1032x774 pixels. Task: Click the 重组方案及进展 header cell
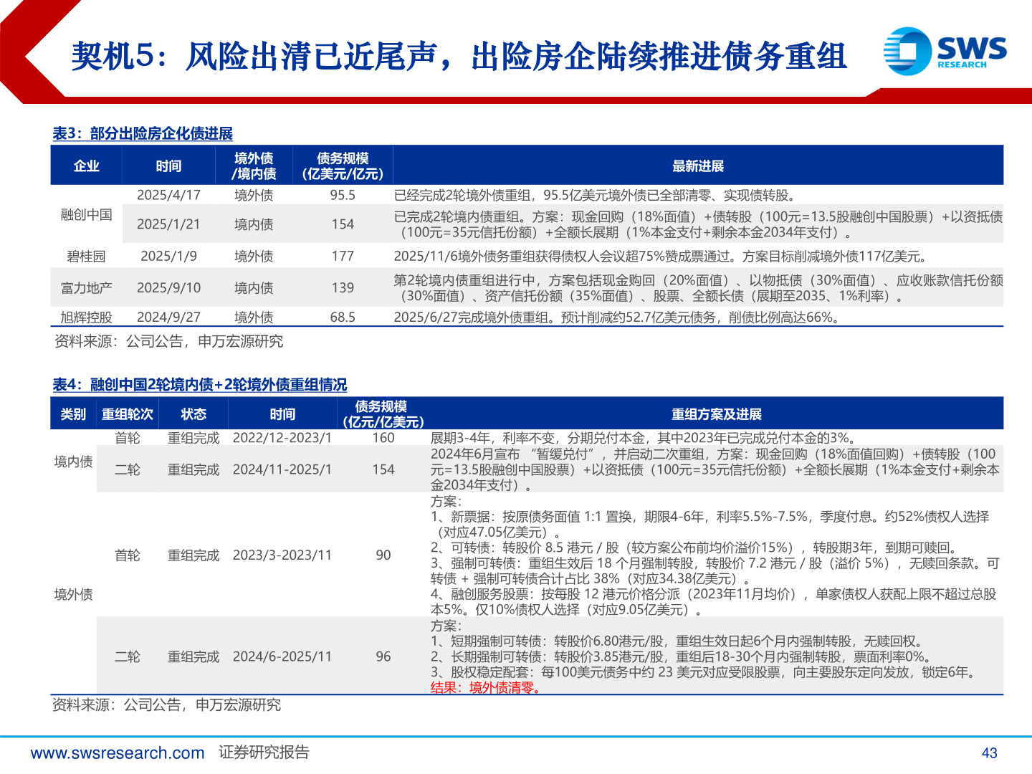[x=716, y=414]
